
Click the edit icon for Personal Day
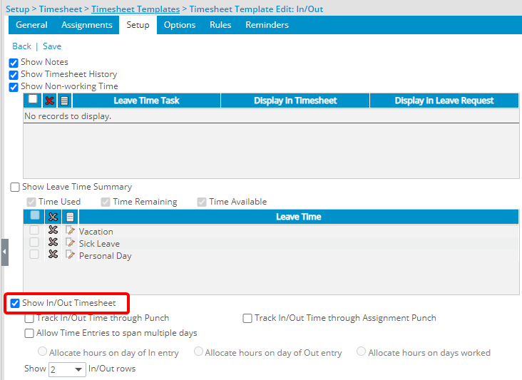70,255
